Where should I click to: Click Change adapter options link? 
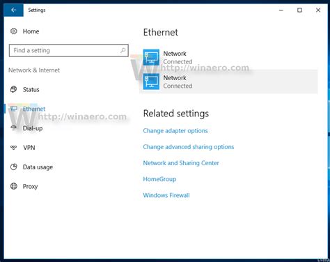(175, 131)
